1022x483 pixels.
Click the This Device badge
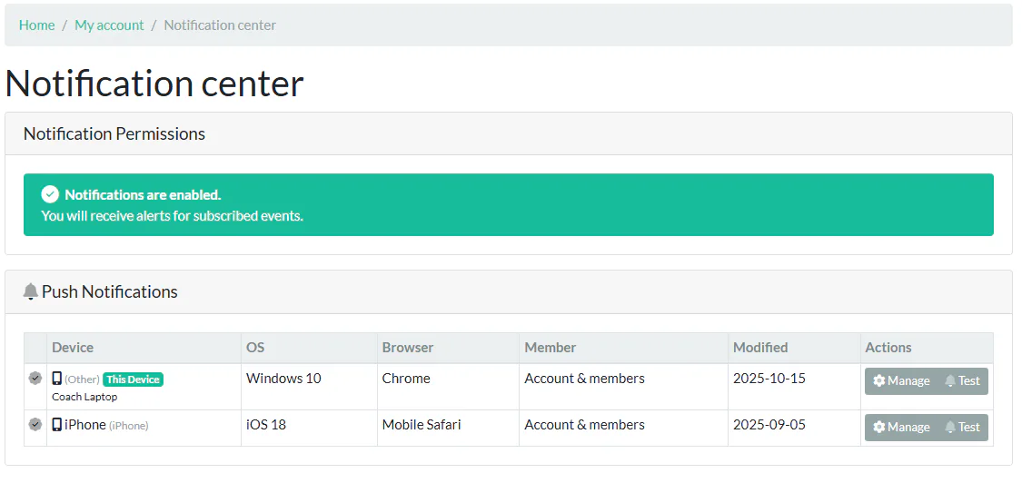(133, 379)
